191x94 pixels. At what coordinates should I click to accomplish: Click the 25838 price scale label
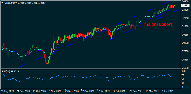click(185, 68)
